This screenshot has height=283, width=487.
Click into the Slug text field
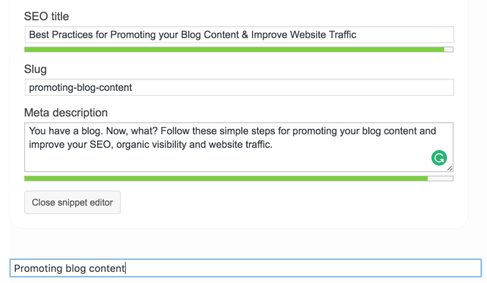click(x=239, y=87)
